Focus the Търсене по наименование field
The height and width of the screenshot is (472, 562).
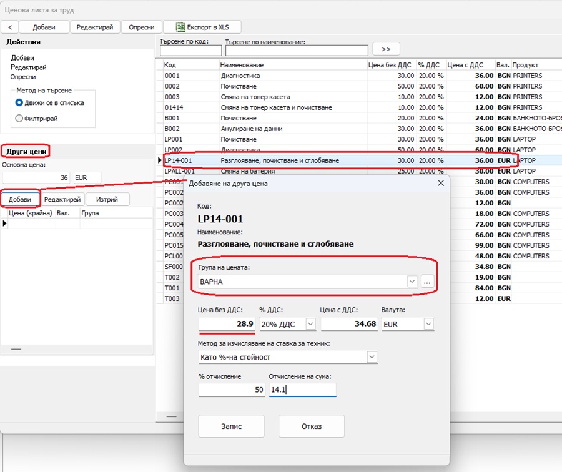coord(297,51)
